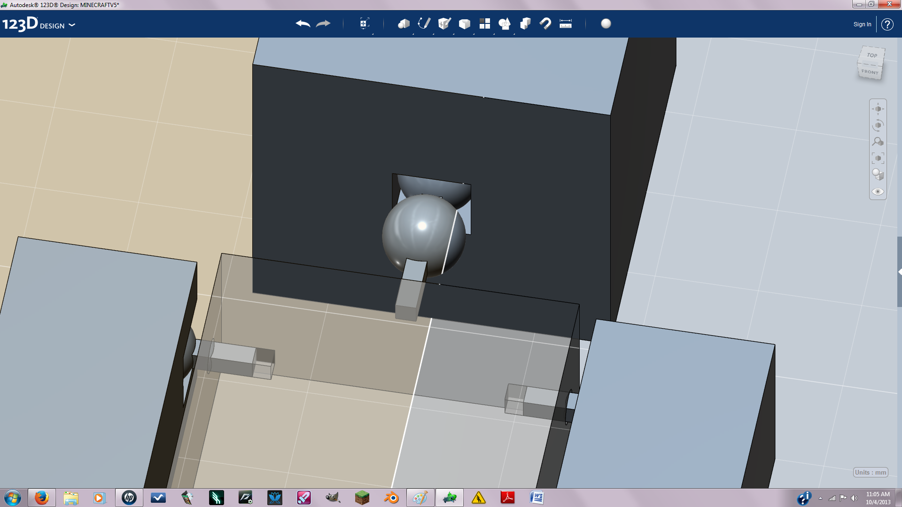Select the Pan navigation tool
This screenshot has height=507, width=902.
pos(878,109)
